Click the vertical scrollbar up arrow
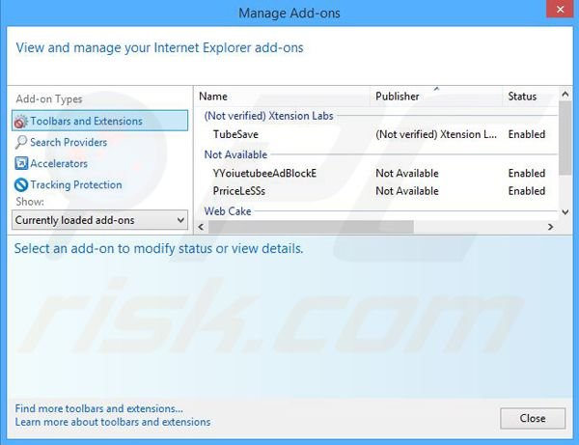This screenshot has width=579, height=445. tap(565, 95)
